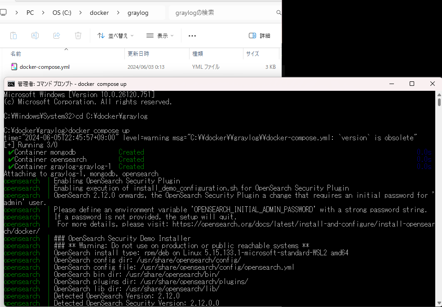Click 'cd C:\docker\graylog' command line
Viewport: 442px width, 307px height.
112,116
